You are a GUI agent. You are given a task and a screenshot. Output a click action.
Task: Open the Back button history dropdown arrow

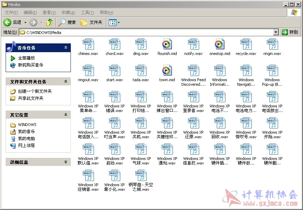pos(25,22)
